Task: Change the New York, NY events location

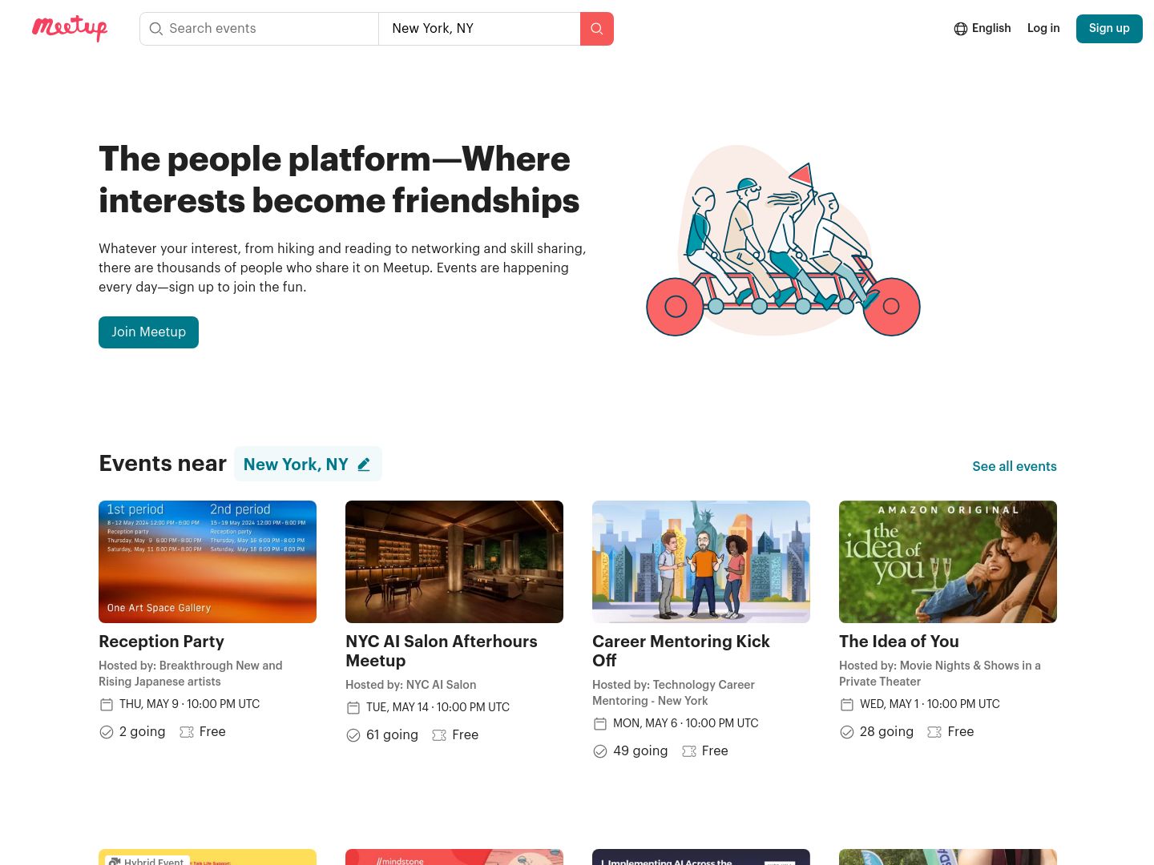Action: tap(308, 464)
